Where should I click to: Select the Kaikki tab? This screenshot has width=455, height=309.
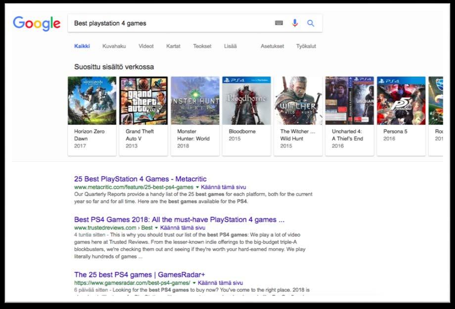82,46
